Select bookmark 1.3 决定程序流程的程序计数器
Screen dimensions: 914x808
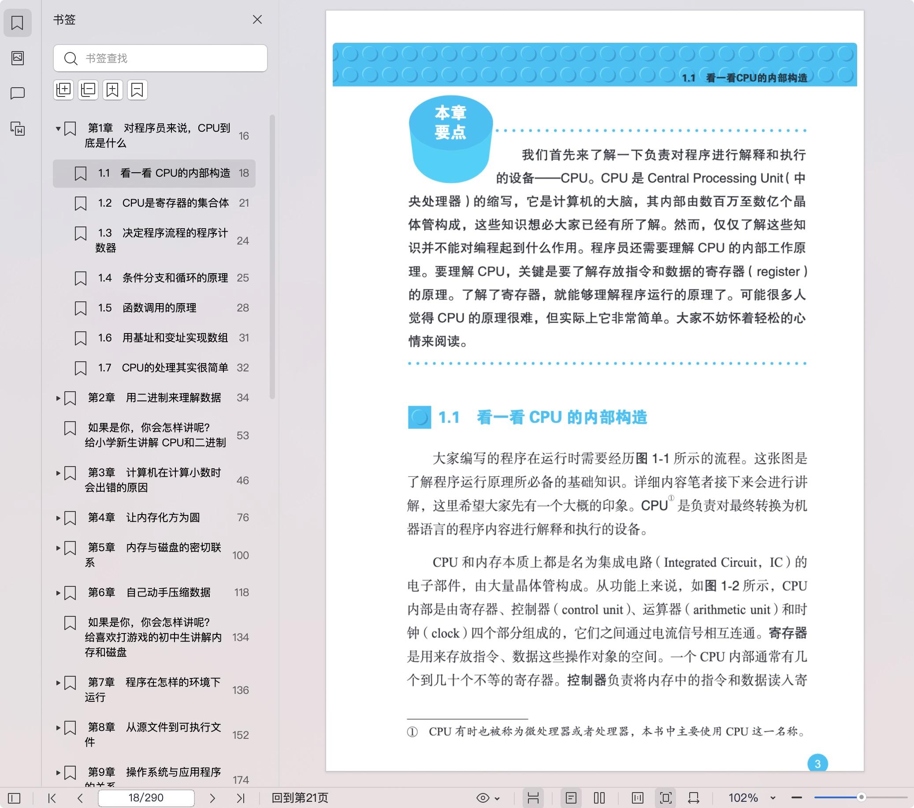[x=154, y=241]
